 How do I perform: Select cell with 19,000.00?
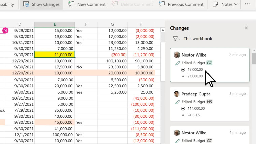[55, 37]
